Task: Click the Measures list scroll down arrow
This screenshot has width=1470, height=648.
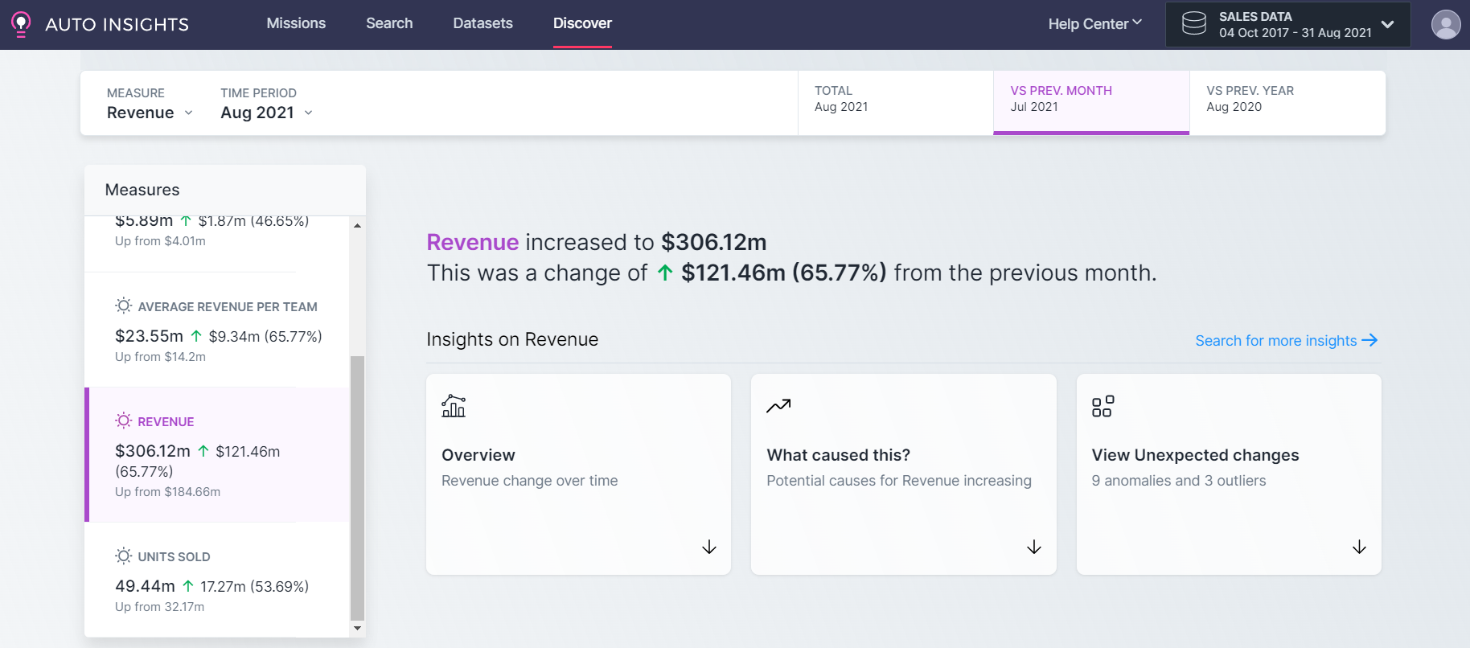Action: [x=358, y=628]
